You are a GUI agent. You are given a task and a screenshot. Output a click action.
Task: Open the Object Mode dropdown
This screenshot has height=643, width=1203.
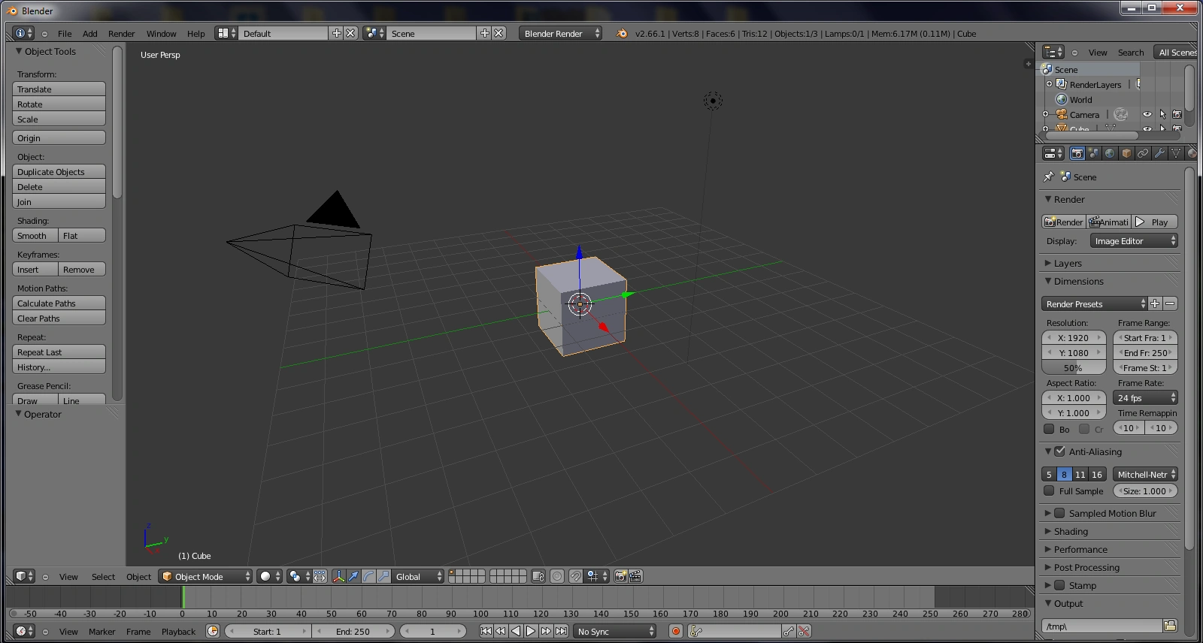tap(206, 576)
